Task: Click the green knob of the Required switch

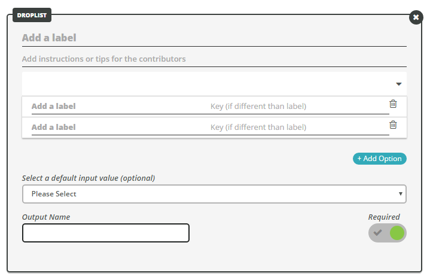Action: point(397,233)
